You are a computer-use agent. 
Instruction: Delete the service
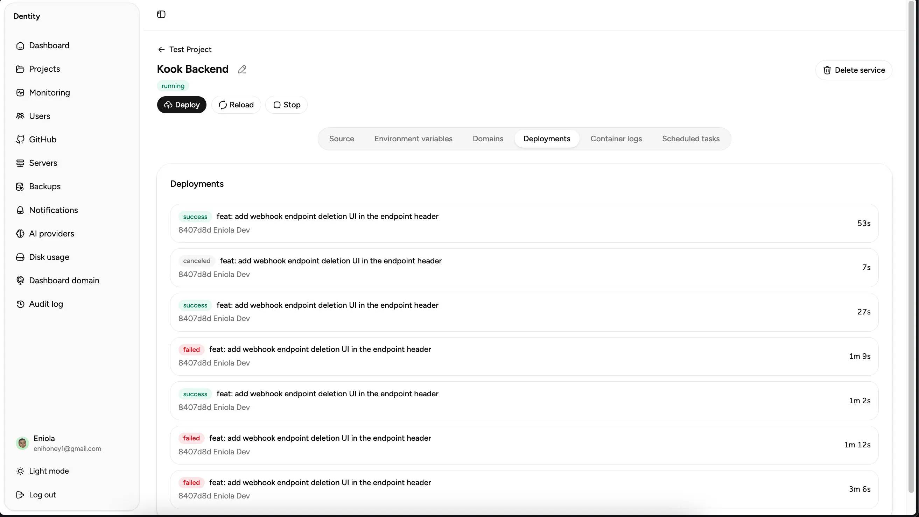[x=854, y=70]
